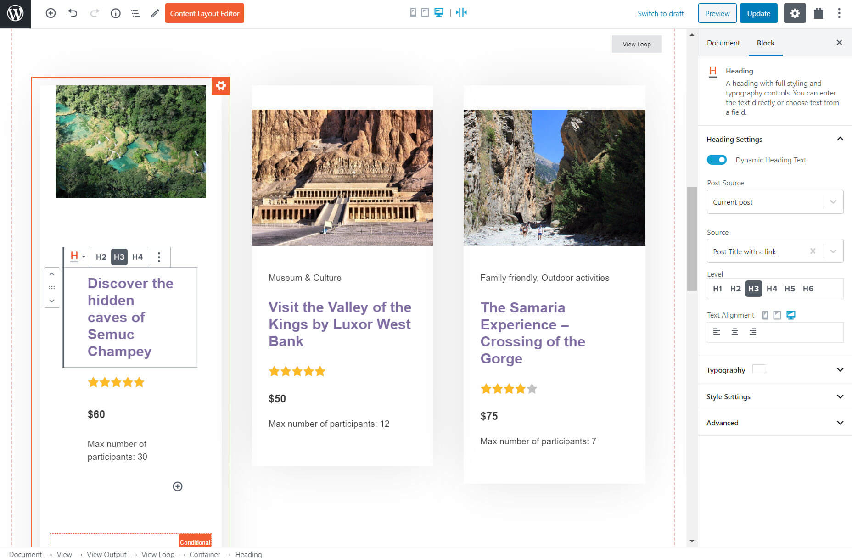Open the WordPress logo menu

tap(15, 14)
